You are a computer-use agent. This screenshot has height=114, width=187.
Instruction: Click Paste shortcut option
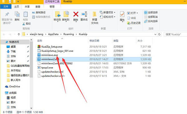41,17
